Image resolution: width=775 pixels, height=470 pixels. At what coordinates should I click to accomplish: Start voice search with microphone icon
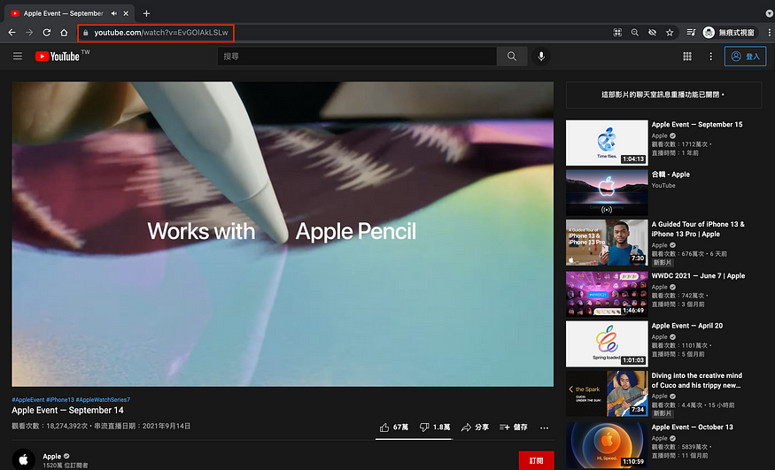pos(541,57)
